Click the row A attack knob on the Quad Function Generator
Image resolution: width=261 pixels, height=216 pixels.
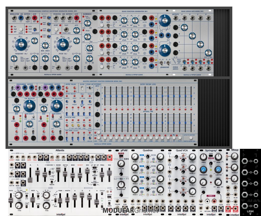(124, 21)
